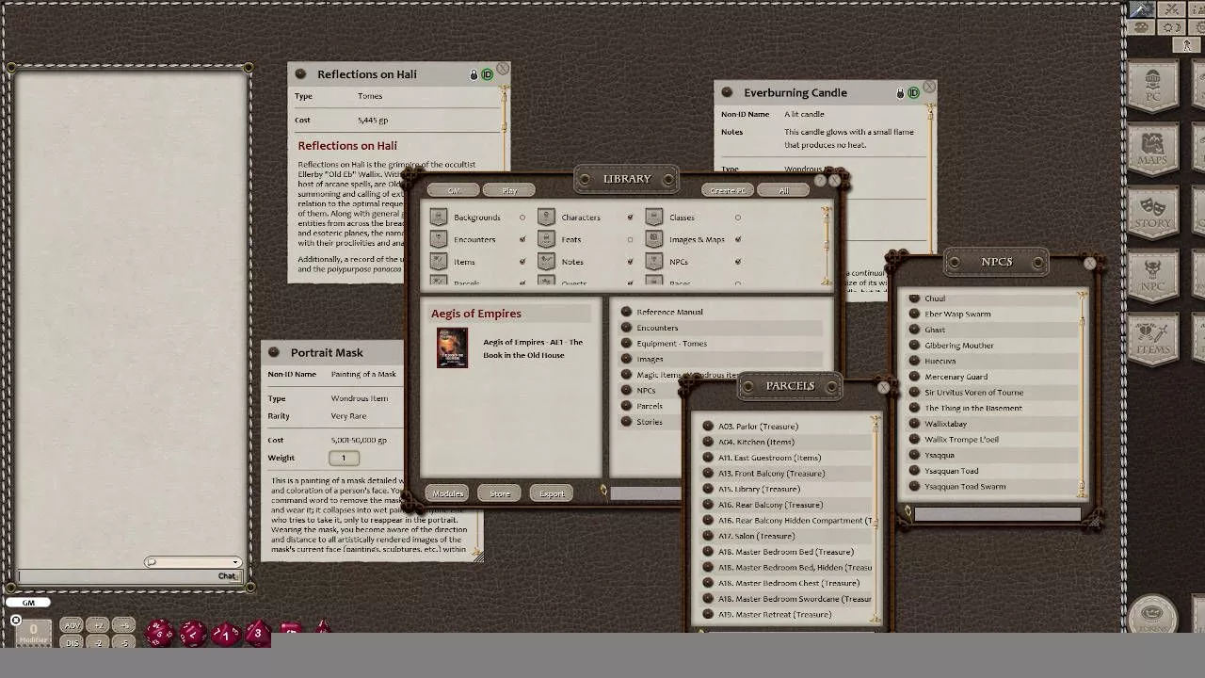1205x678 pixels.
Task: Toggle the Items checkbox in Library
Action: click(x=522, y=262)
